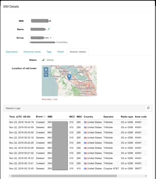Zoom out on the cell tower map
The width and height of the screenshot is (156, 179).
point(46,75)
